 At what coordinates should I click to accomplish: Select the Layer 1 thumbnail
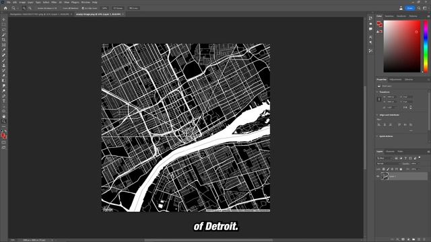click(385, 176)
